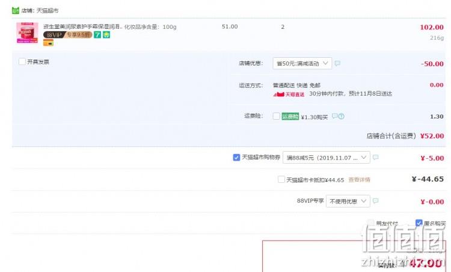Click the comment icon beside the ¥1.30购买 text
The image size is (451, 272).
(334, 116)
